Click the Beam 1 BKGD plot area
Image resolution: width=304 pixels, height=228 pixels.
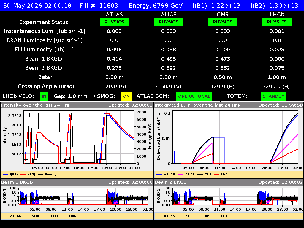[83, 196]
